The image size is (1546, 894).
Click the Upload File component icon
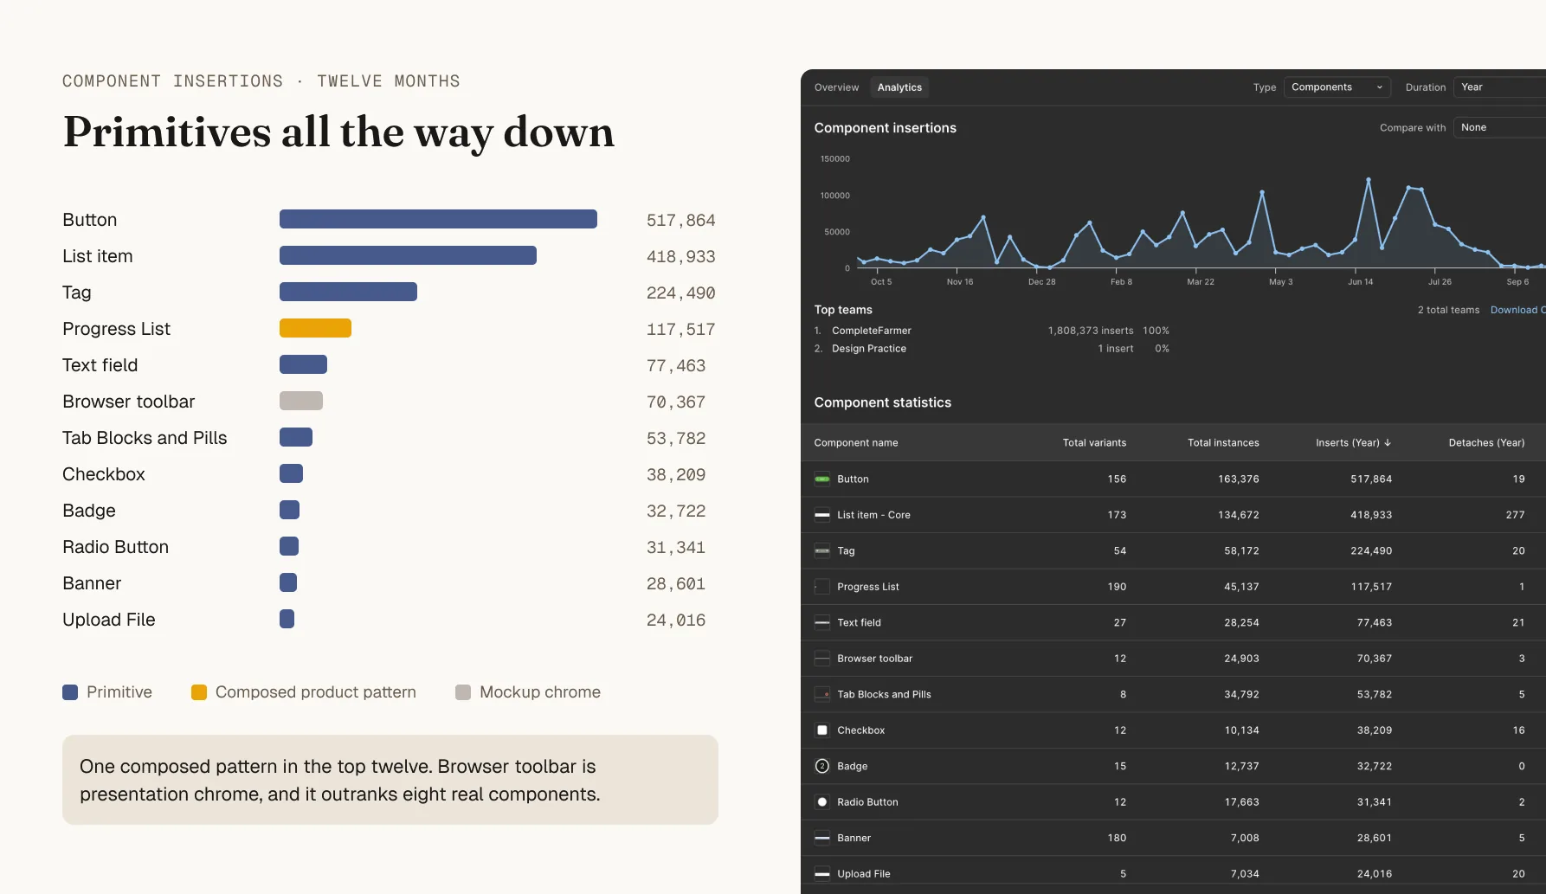tap(822, 874)
